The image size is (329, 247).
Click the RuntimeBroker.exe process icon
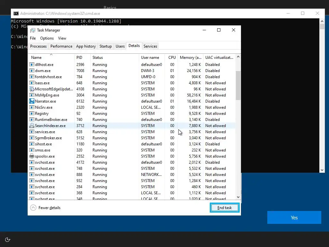(x=32, y=119)
